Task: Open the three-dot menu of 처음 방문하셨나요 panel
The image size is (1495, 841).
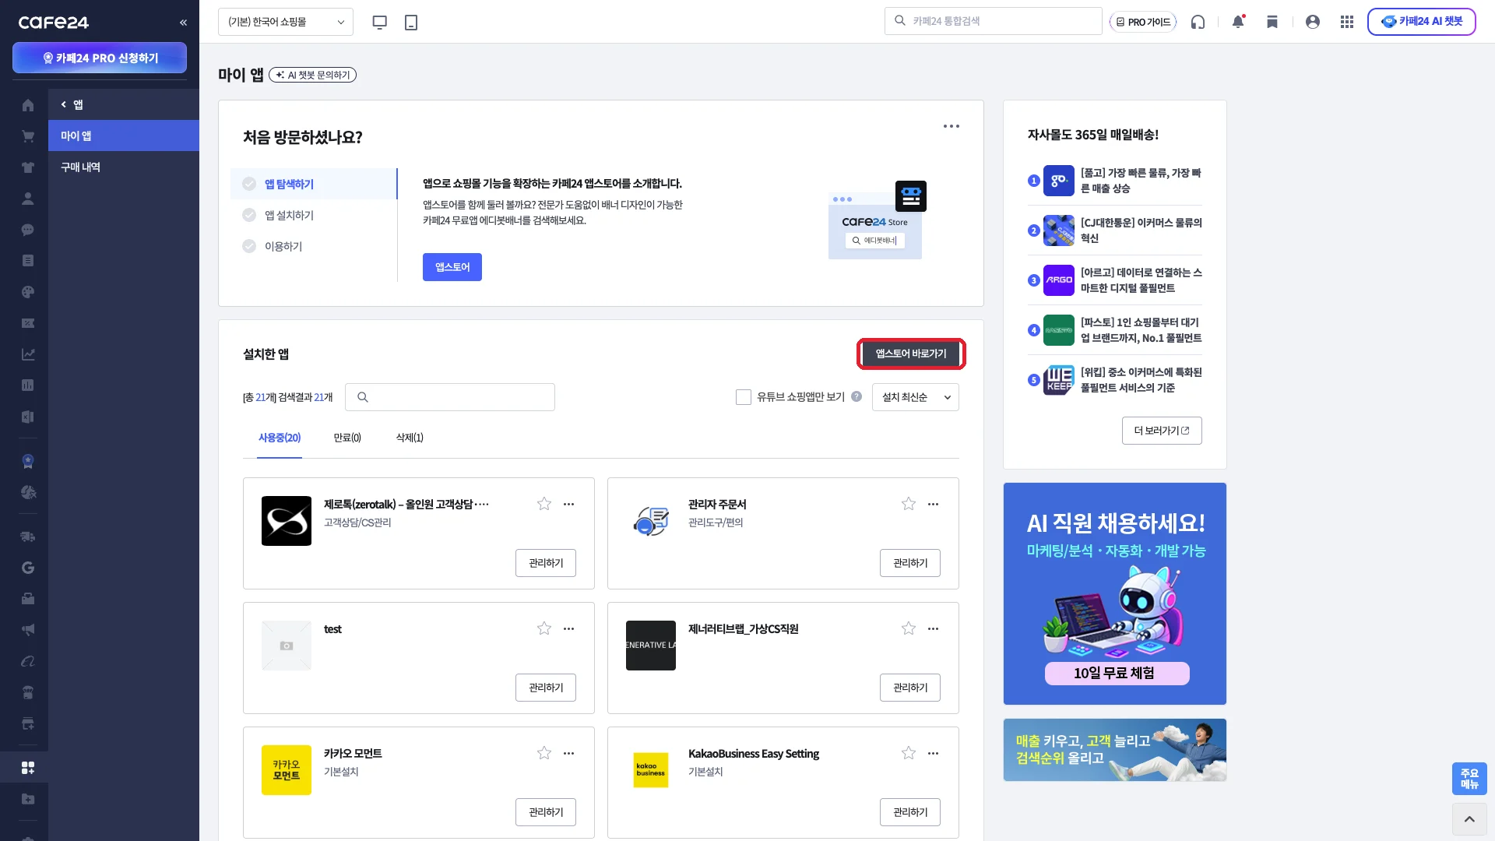Action: (952, 126)
